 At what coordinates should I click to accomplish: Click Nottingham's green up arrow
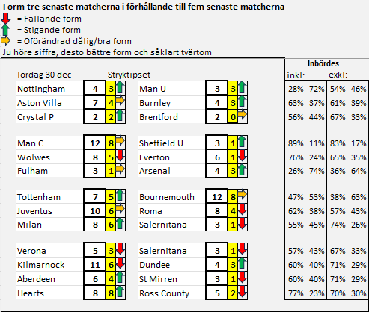pyautogui.click(x=121, y=87)
